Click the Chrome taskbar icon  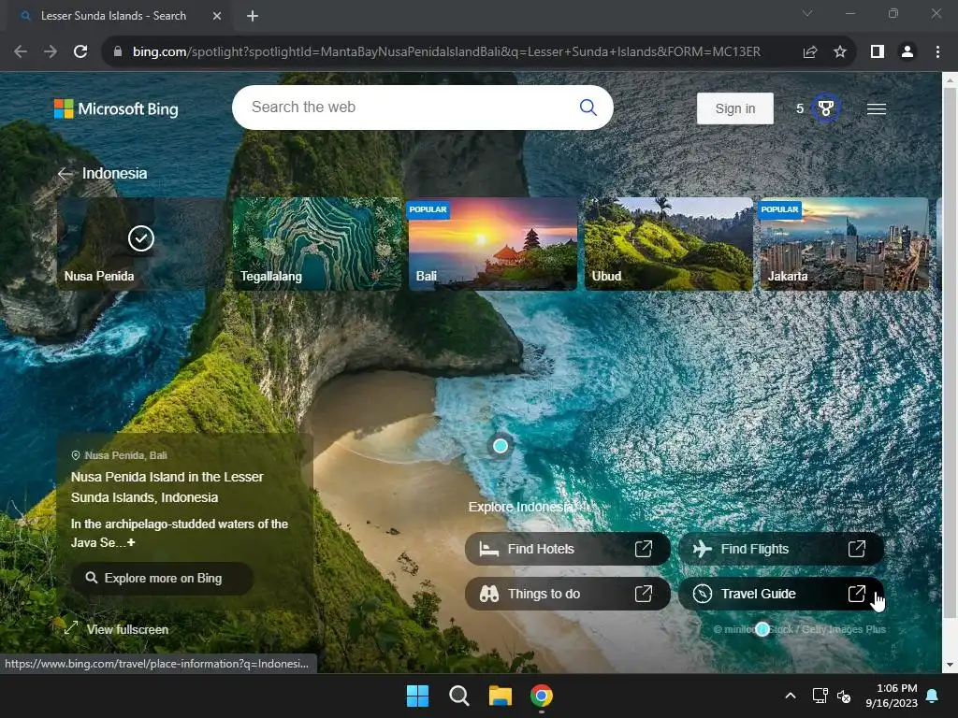click(x=542, y=696)
